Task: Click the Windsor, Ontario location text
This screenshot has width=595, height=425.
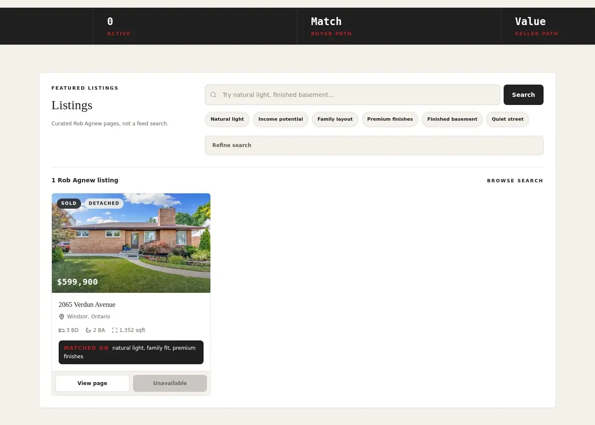Action: 88,317
